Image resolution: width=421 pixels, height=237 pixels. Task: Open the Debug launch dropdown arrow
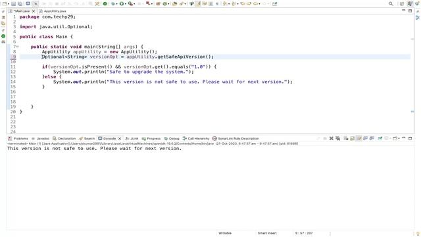point(116,4)
